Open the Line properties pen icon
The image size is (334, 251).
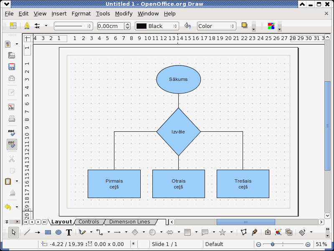27,26
